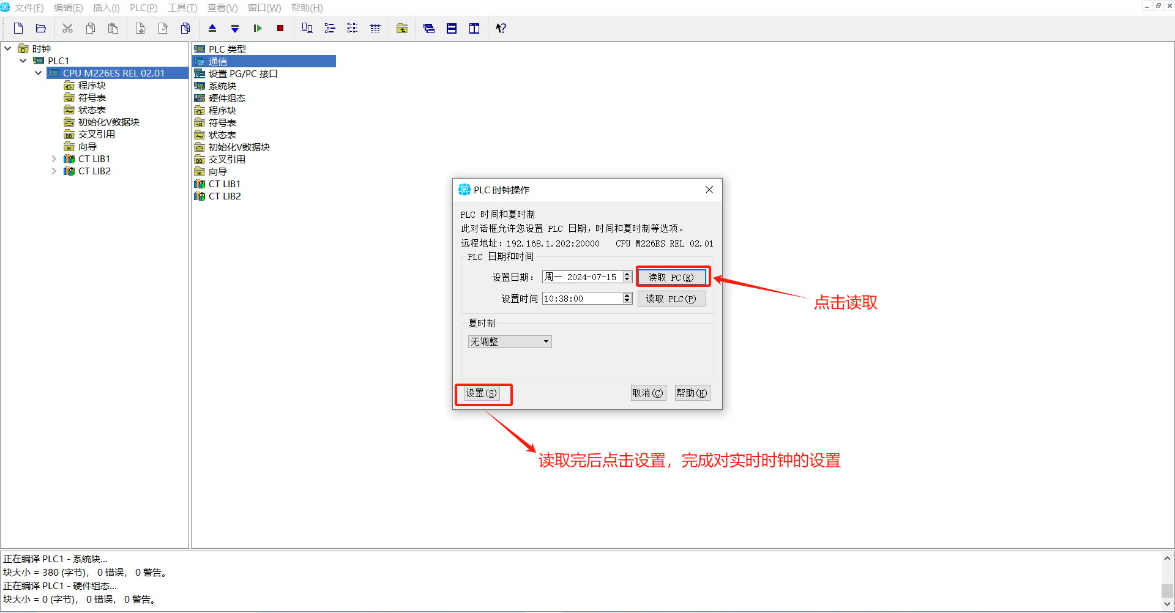Open PLC(P) menu
This screenshot has width=1175, height=613.
(x=144, y=8)
